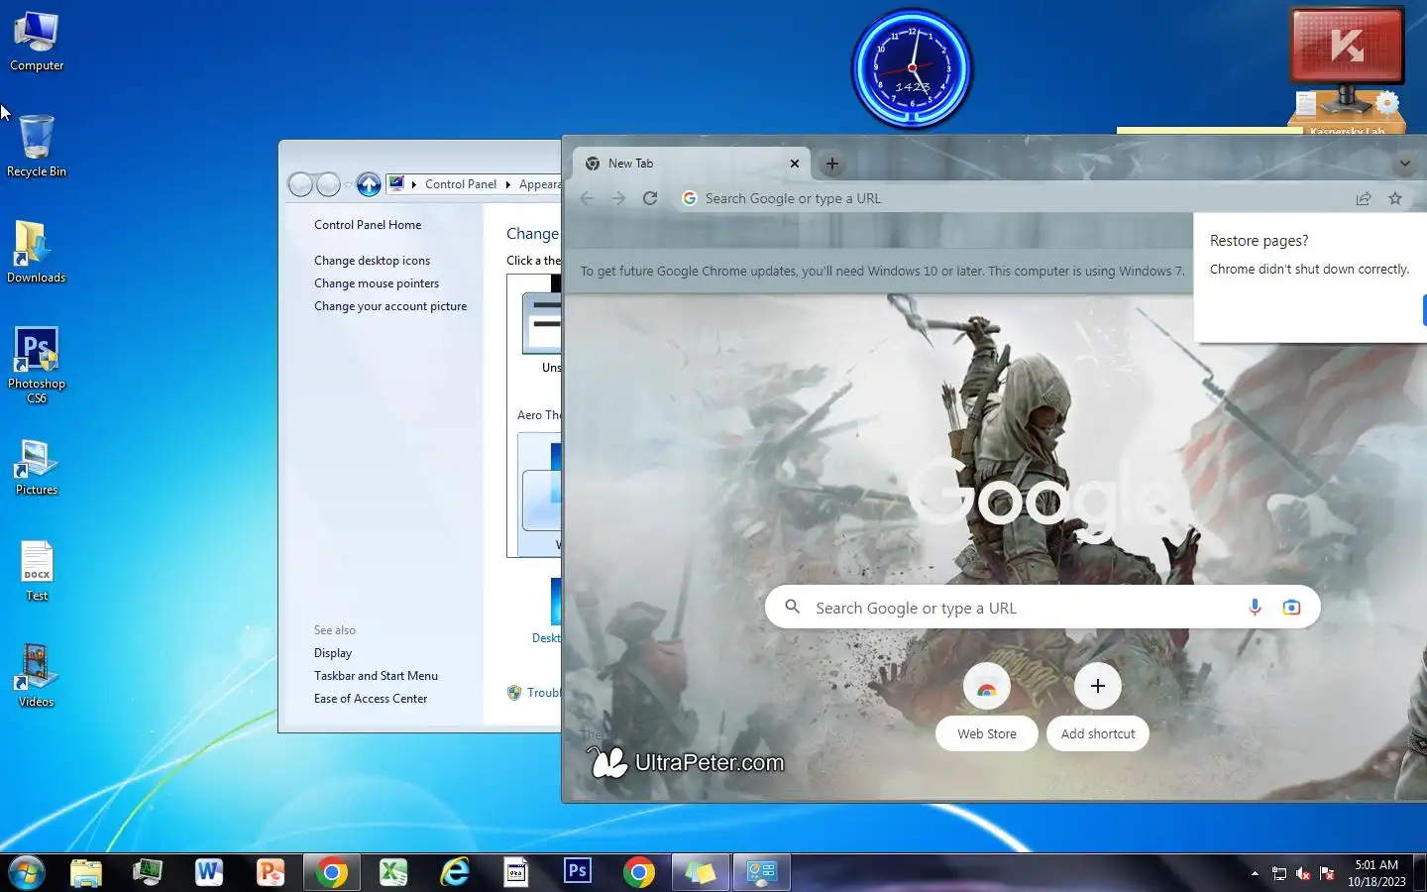The height and width of the screenshot is (892, 1427).
Task: Click the Show desktop button at taskbar end
Action: 1420,873
